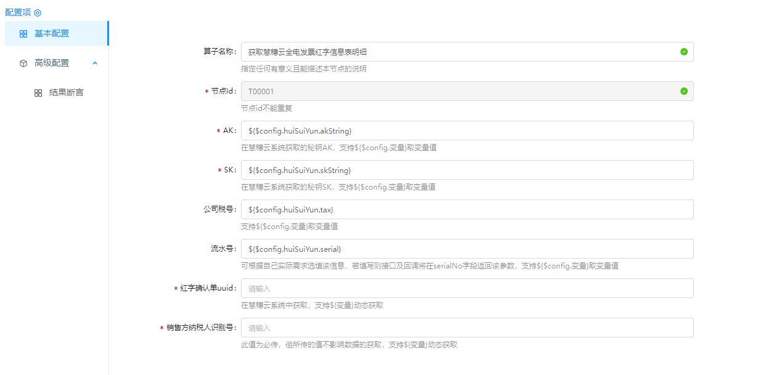Click the hint text about 秘钥SK

338,187
